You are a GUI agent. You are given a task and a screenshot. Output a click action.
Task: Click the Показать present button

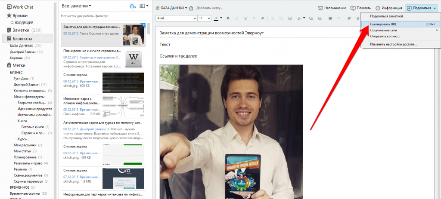360,8
